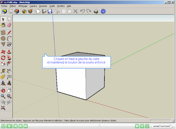Toggle Google Earth terrain icon
Image resolution: width=176 pixels, height=129 pixels.
click(11, 11)
